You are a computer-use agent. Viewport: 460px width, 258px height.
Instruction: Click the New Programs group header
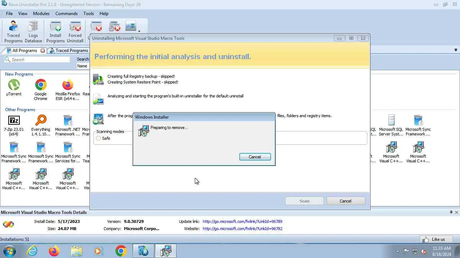point(19,74)
